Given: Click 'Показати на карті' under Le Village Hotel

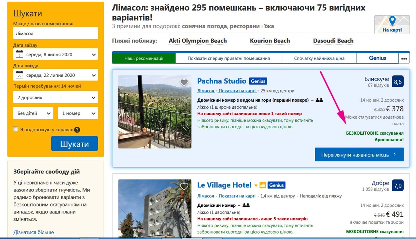Looking at the screenshot, I should point(237,196).
